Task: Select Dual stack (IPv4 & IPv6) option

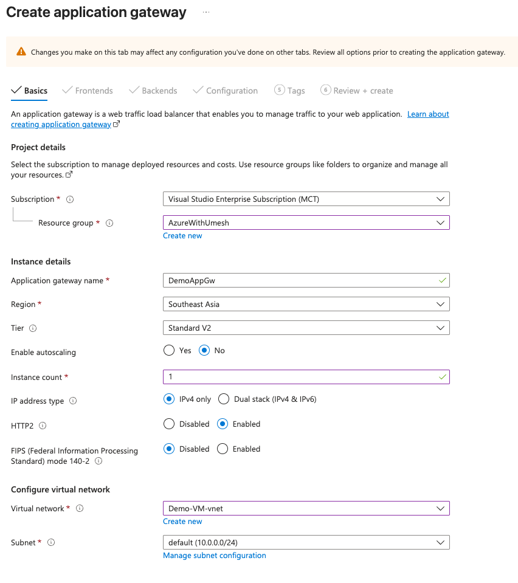Action: pyautogui.click(x=223, y=399)
